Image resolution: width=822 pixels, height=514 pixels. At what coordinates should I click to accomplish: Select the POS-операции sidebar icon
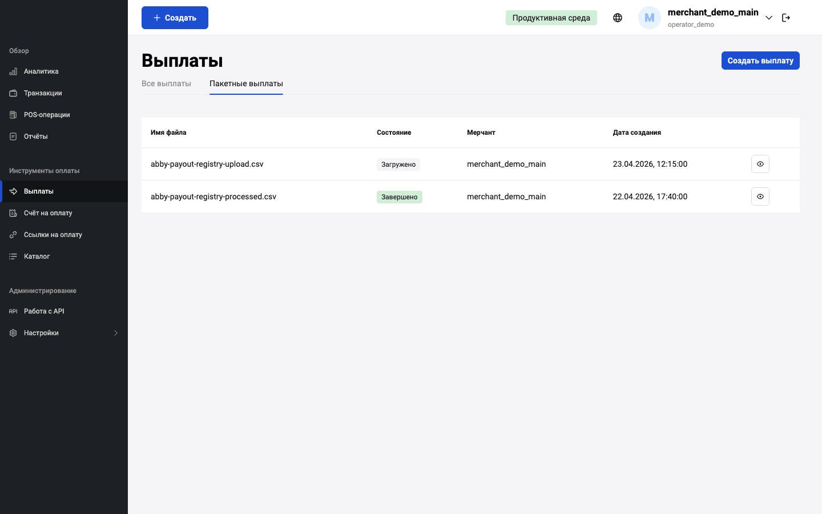pyautogui.click(x=13, y=115)
